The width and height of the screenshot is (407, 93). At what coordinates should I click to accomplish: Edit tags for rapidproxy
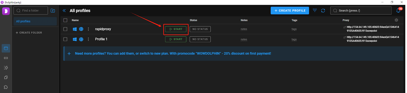[294, 29]
